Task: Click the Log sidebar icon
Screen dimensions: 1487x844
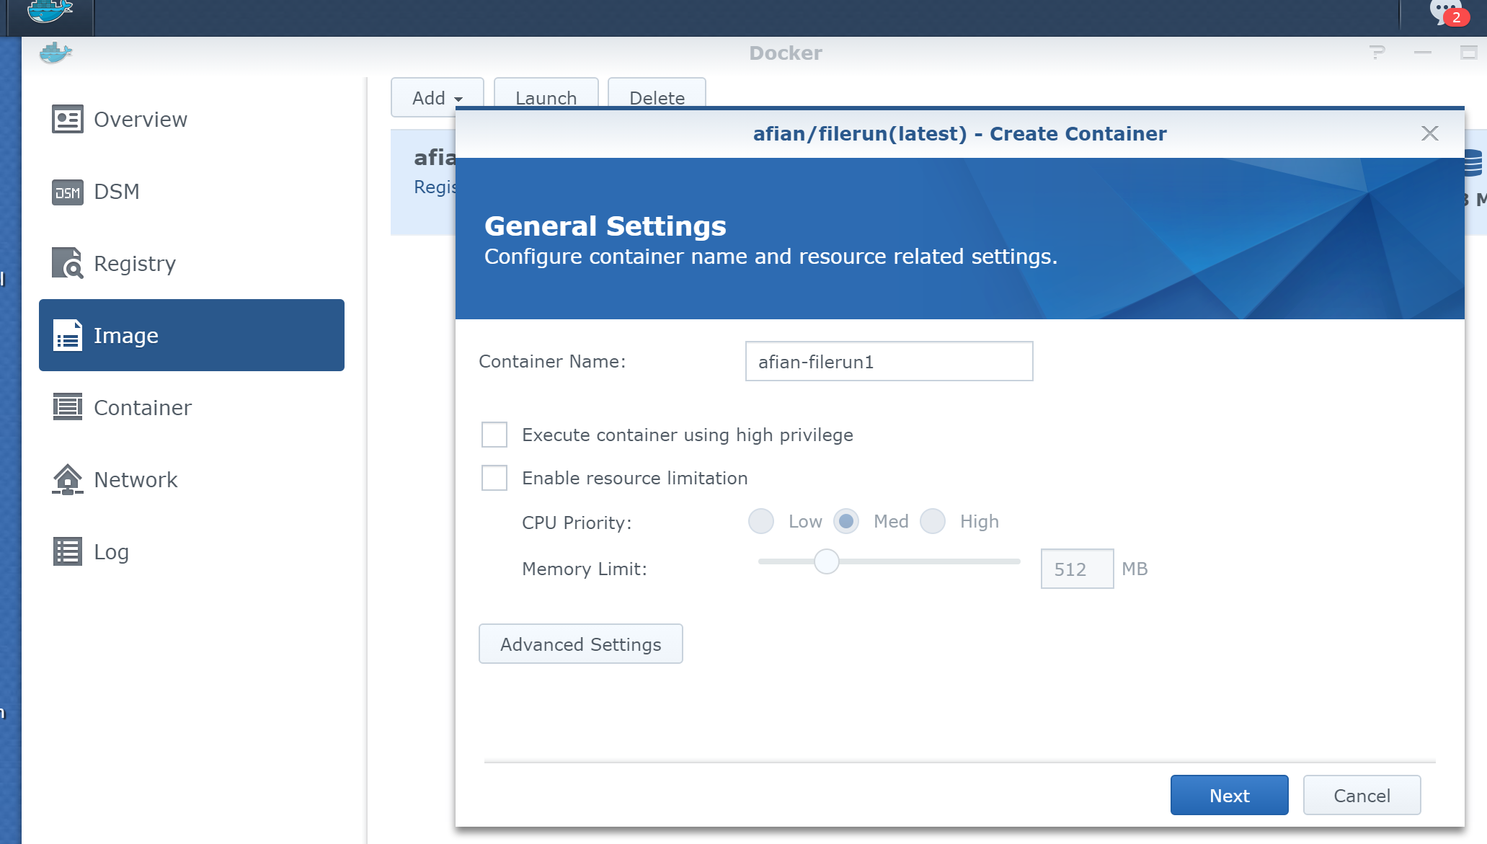Action: click(x=67, y=551)
